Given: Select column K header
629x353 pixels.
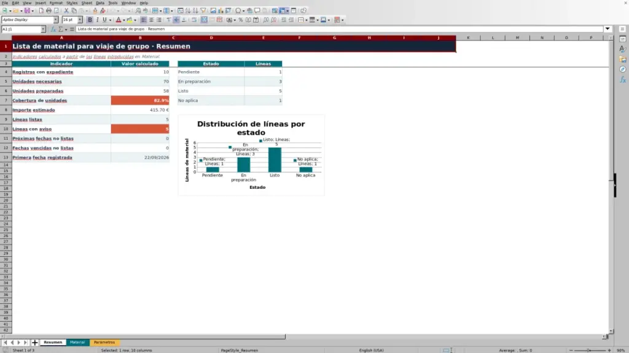Looking at the screenshot, I should [468, 37].
